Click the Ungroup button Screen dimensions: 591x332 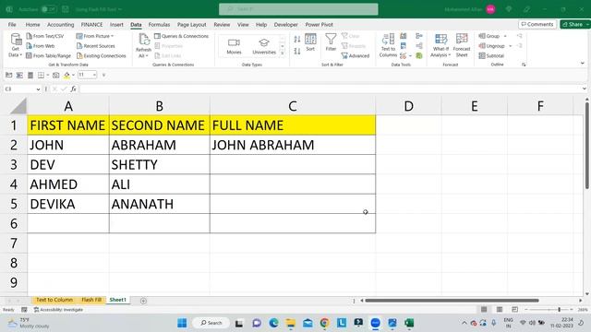coord(492,45)
